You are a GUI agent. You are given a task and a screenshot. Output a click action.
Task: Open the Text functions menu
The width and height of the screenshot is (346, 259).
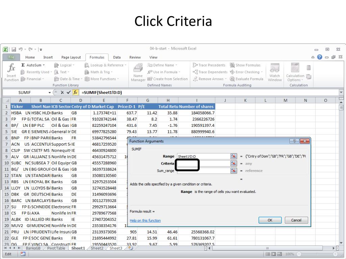click(x=62, y=72)
